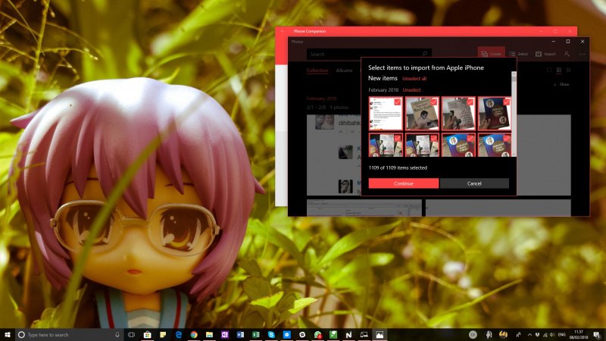
Task: Select the Collection tab
Action: [317, 70]
